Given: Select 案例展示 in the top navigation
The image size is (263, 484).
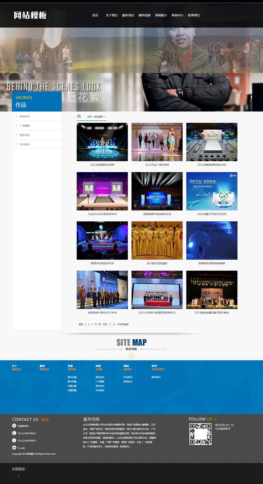Looking at the screenshot, I should (161, 15).
